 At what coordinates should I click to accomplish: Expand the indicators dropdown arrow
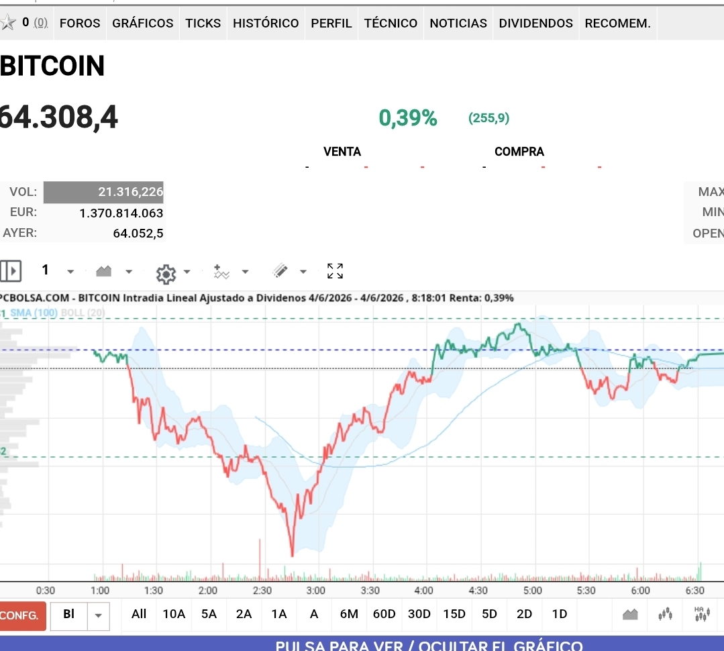[x=245, y=272]
